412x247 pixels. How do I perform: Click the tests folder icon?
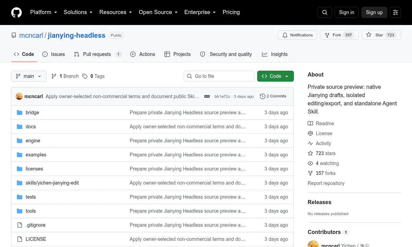tap(20, 197)
